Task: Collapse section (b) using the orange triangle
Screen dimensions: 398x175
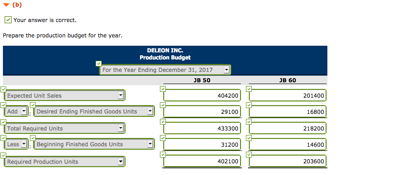Action: 6,5
